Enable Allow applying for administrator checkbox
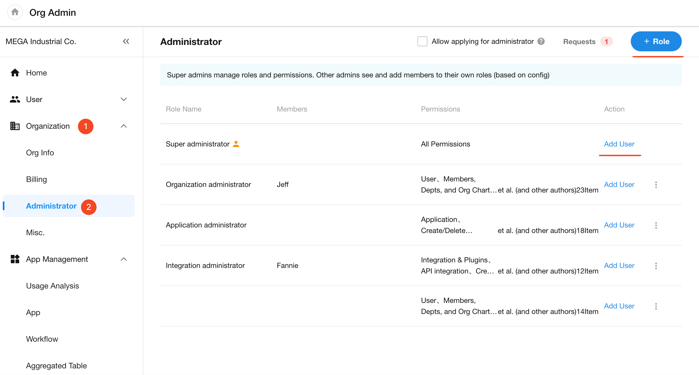Image resolution: width=699 pixels, height=375 pixels. [x=422, y=41]
